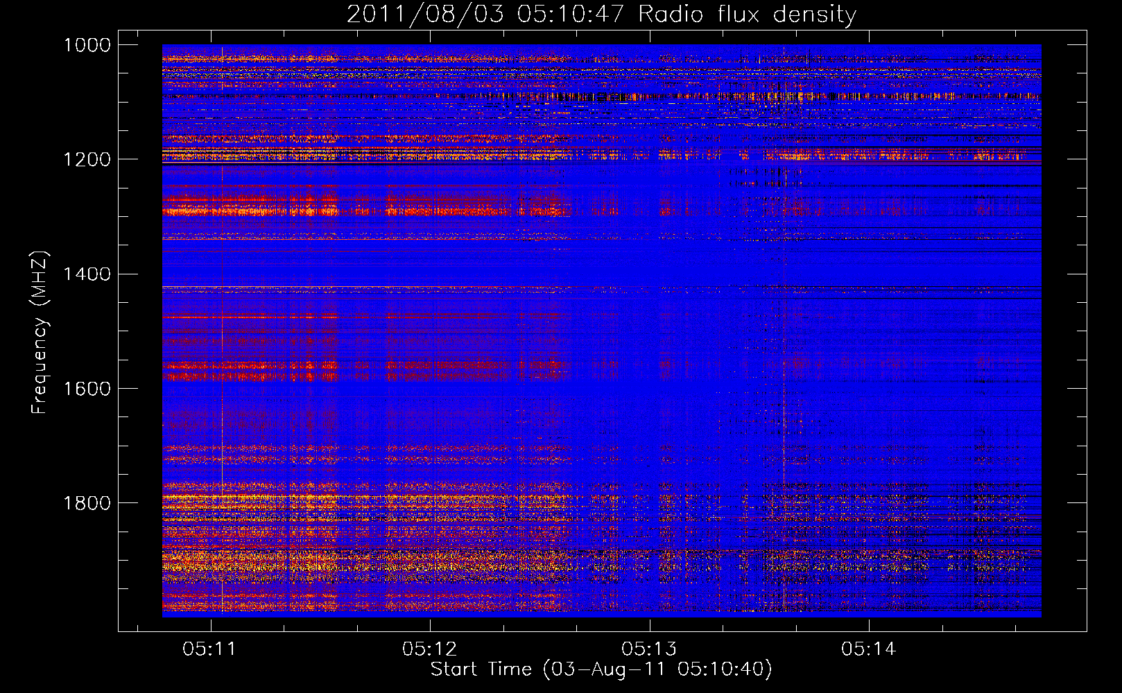Viewport: 1122px width, 693px height.
Task: Click the 05:14 time tick label
Action: pyautogui.click(x=869, y=649)
